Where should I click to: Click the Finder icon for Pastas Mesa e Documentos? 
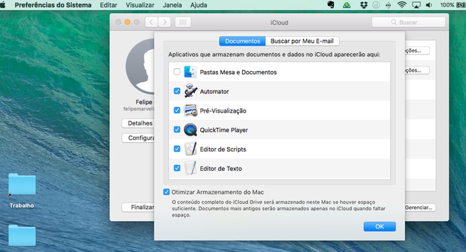pyautogui.click(x=190, y=72)
